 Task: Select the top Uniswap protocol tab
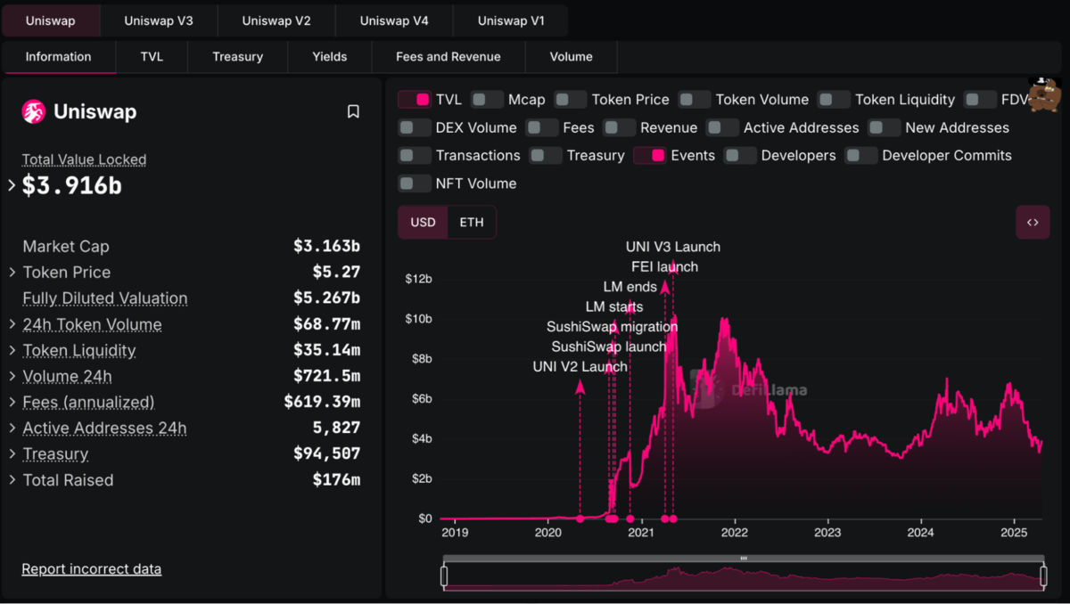pyautogui.click(x=51, y=20)
